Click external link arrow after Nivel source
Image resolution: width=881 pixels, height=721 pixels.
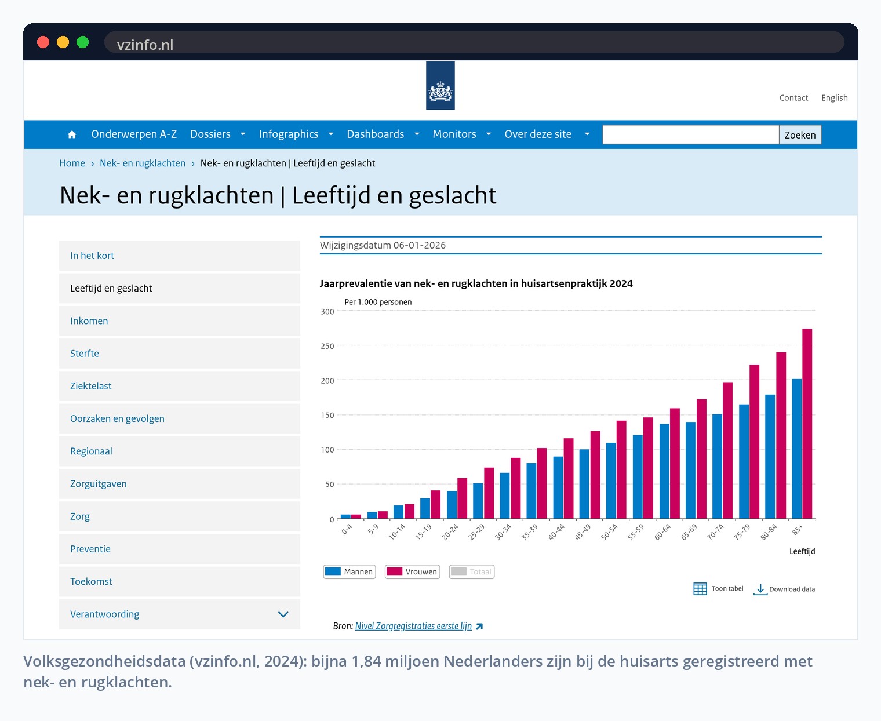(x=479, y=627)
